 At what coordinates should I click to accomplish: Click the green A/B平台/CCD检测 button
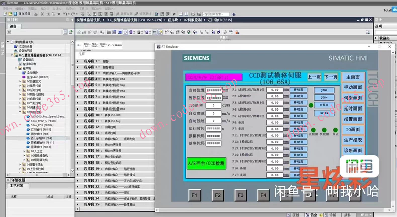(x=207, y=163)
